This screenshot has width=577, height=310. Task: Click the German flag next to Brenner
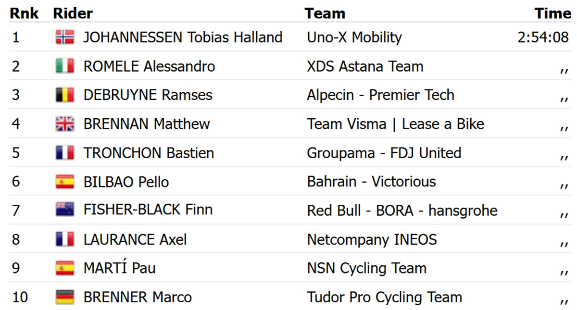tap(65, 297)
